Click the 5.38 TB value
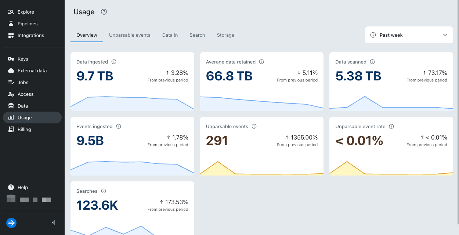The height and width of the screenshot is (235, 459). point(358,76)
